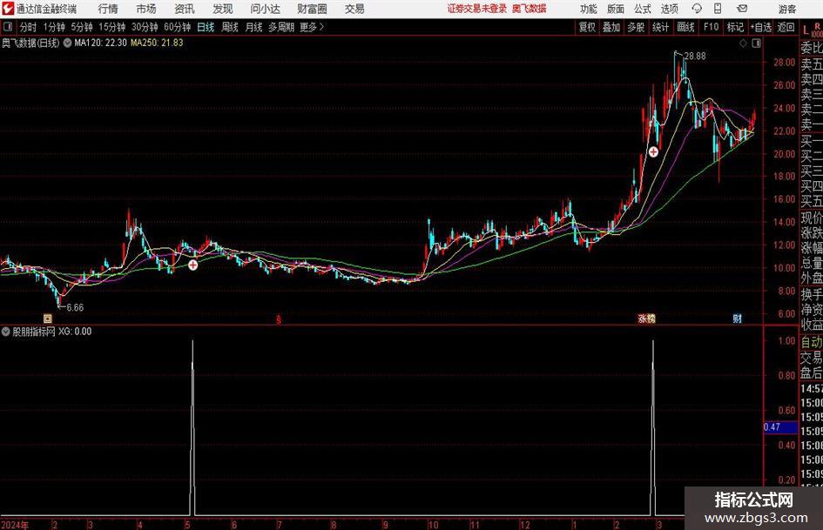Screen dimensions: 823x530
Task: Open the 财富圈 menu
Action: (312, 9)
